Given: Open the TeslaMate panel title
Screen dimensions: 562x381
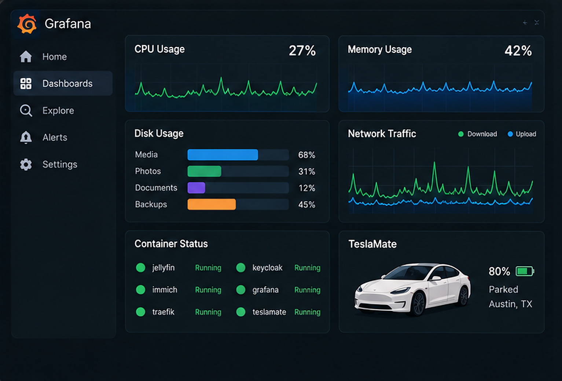Looking at the screenshot, I should point(372,244).
